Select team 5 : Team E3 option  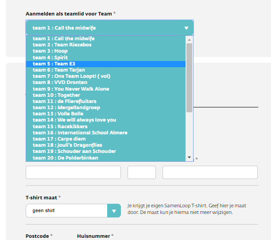click(105, 64)
